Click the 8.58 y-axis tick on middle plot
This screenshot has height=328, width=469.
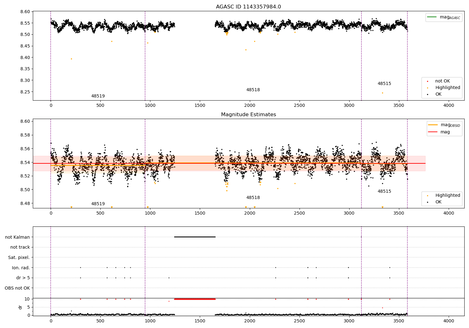pos(25,135)
